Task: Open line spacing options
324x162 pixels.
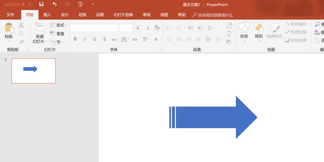Action: pos(211,28)
